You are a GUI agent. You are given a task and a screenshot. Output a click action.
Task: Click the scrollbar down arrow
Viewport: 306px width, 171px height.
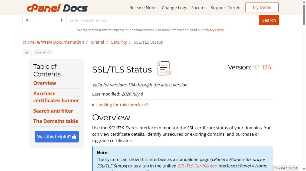[304, 169]
